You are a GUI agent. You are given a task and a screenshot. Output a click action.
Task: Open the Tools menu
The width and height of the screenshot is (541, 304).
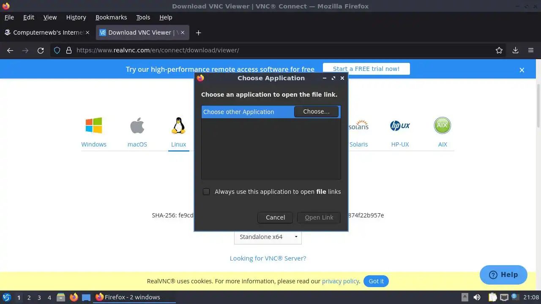coord(143,17)
